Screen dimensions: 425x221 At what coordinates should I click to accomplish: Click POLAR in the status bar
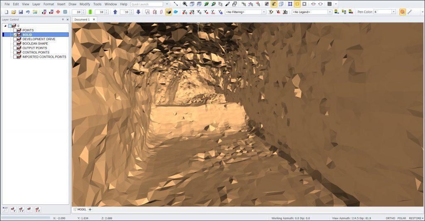click(x=402, y=218)
